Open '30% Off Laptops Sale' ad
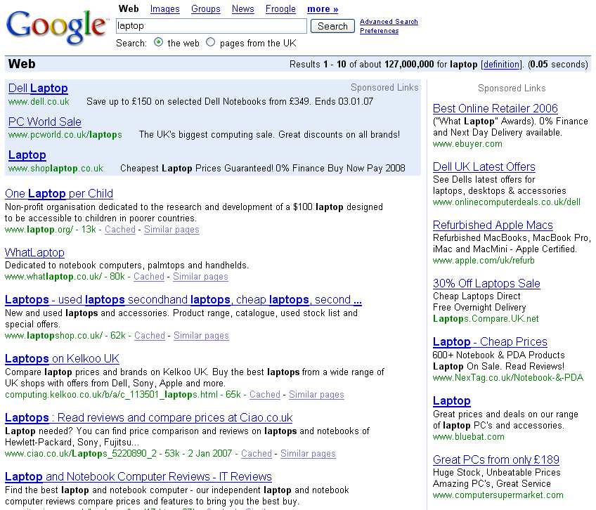 tap(486, 284)
